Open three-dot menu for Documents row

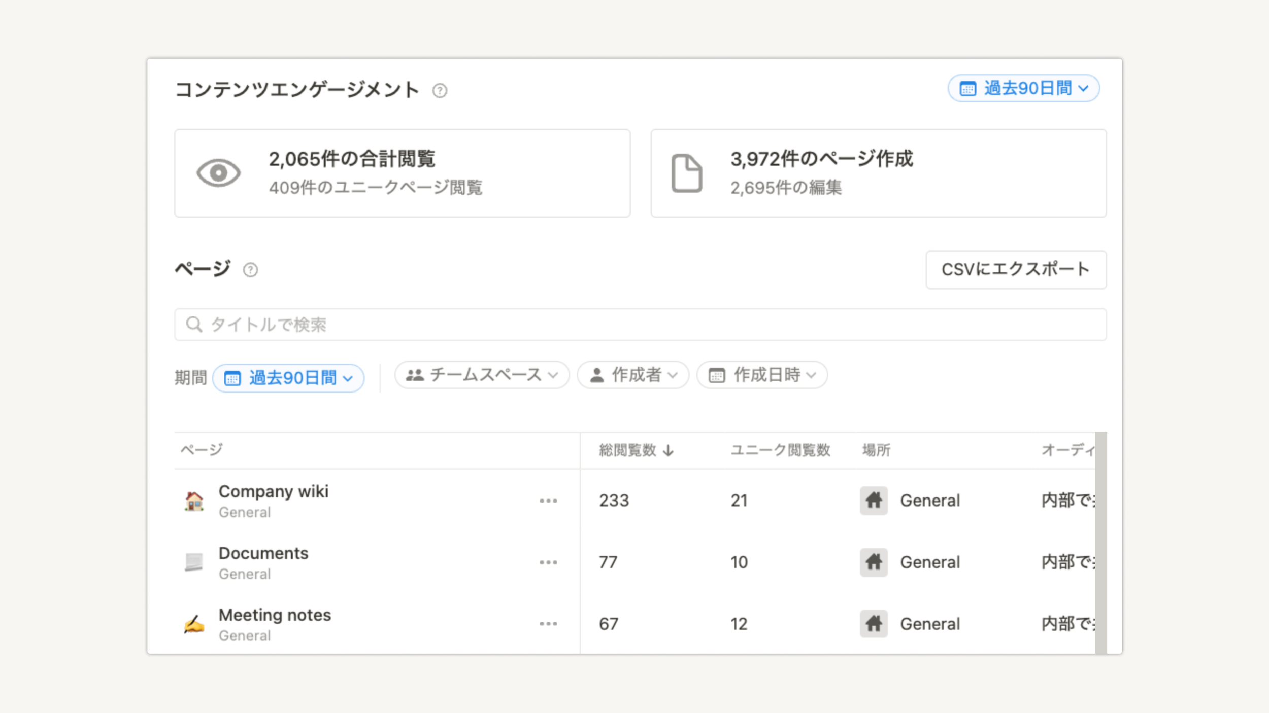(x=548, y=562)
